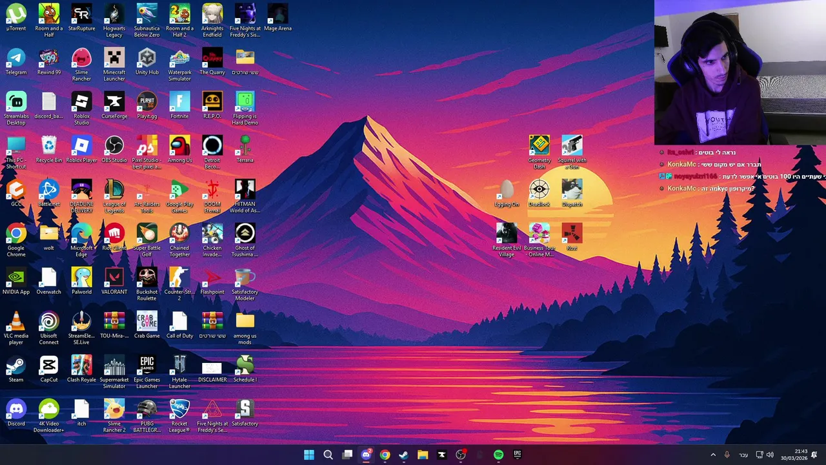Select the Ghost of Tsushima icon

click(245, 240)
